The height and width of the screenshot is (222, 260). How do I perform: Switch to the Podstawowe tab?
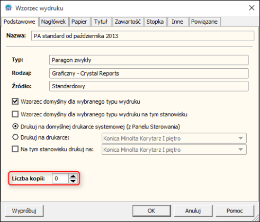(20, 22)
